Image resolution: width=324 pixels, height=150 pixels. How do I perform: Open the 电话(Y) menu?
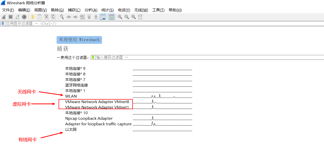pyautogui.click(x=124, y=10)
